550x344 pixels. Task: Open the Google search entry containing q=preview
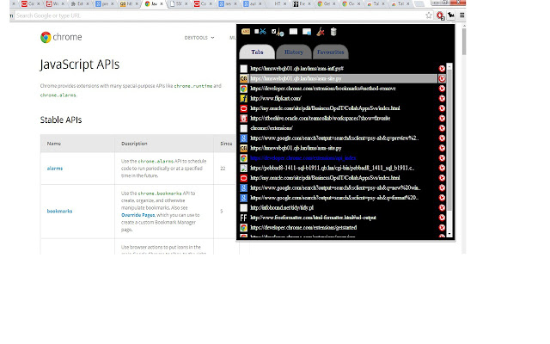tap(334, 138)
